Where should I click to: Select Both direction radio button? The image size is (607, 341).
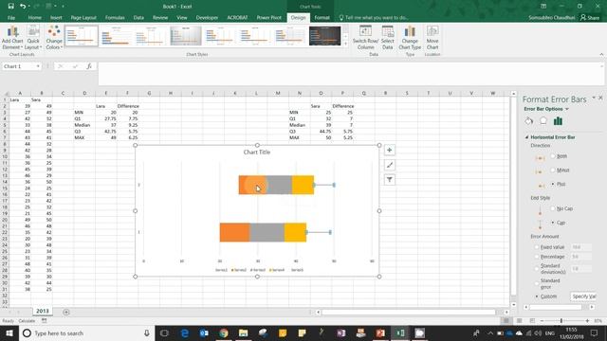pos(553,156)
